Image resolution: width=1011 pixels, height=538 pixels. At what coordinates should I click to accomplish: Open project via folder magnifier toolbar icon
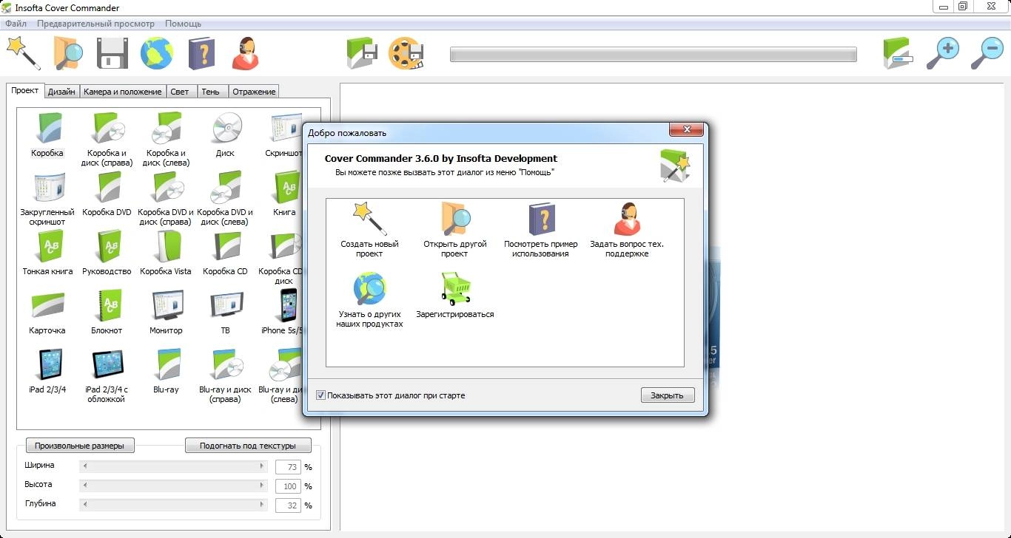coord(68,53)
